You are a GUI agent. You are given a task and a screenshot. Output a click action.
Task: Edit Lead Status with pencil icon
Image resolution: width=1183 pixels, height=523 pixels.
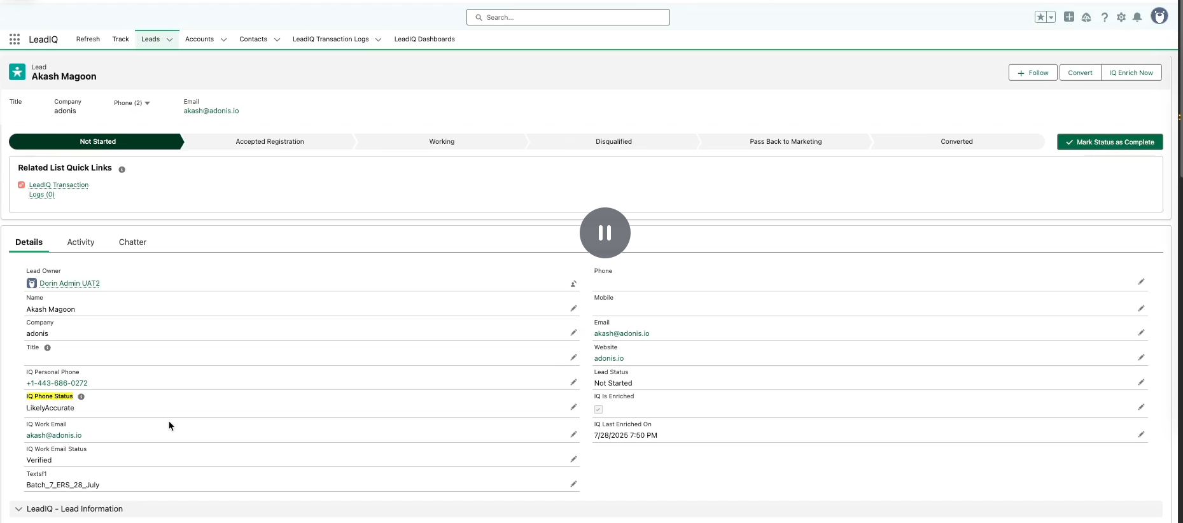tap(1141, 382)
